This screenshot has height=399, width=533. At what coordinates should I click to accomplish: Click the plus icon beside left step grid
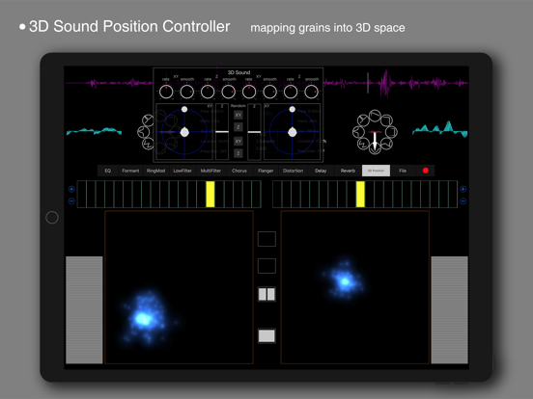coord(71,189)
